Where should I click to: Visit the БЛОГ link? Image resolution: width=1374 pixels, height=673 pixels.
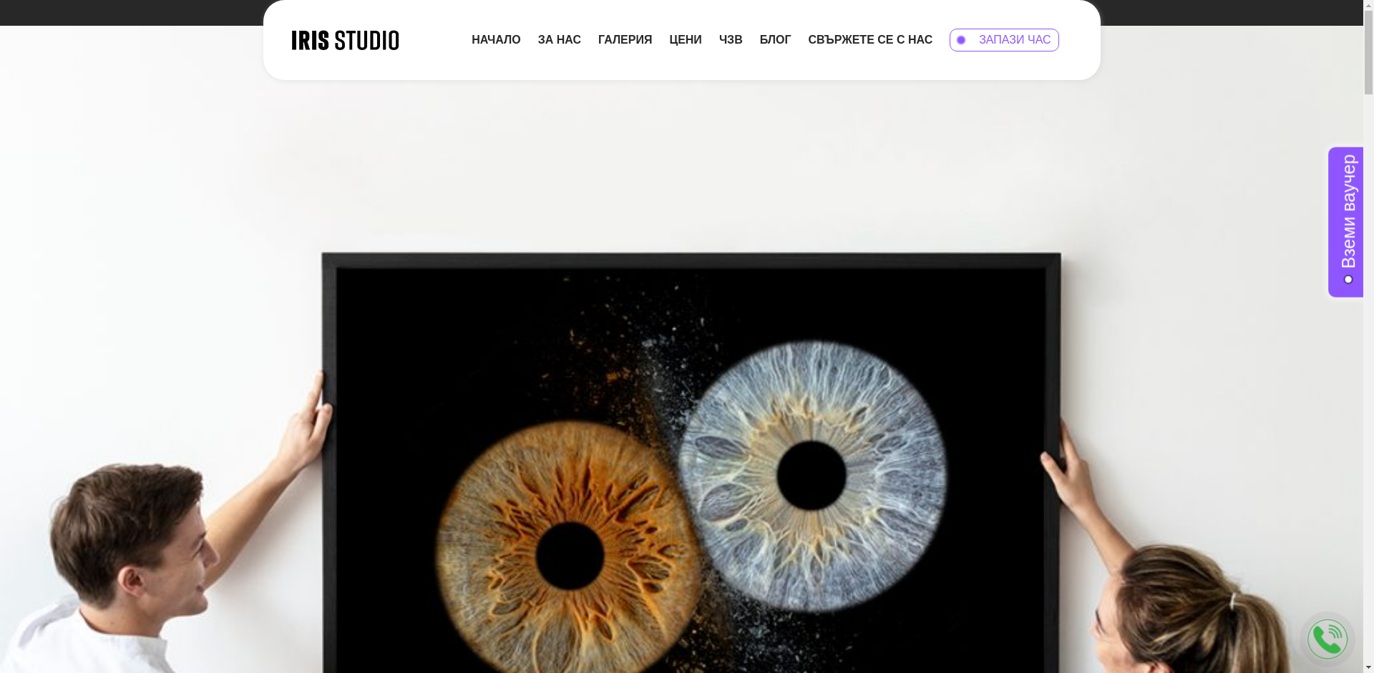coord(775,40)
